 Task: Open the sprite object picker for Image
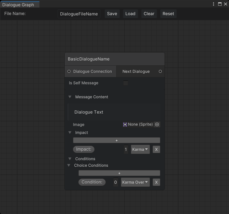[x=157, y=124]
